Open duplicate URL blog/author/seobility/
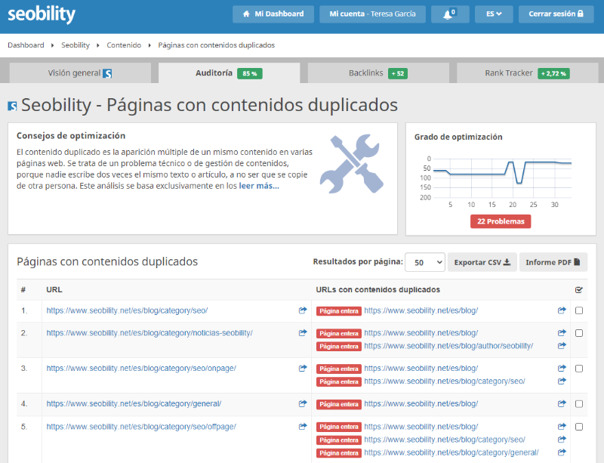This screenshot has width=604, height=463. click(x=448, y=346)
